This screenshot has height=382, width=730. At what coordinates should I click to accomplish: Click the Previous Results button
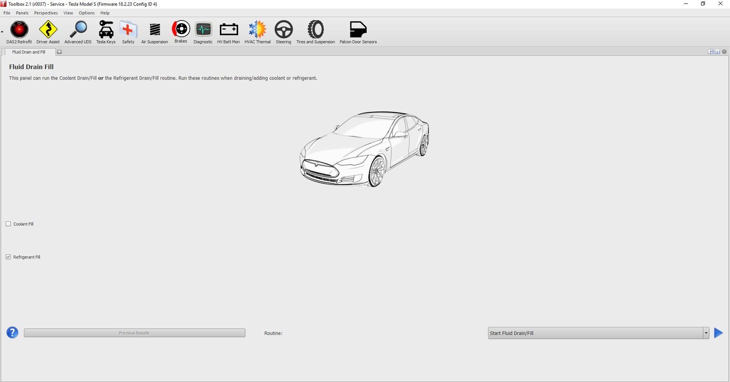tap(134, 333)
